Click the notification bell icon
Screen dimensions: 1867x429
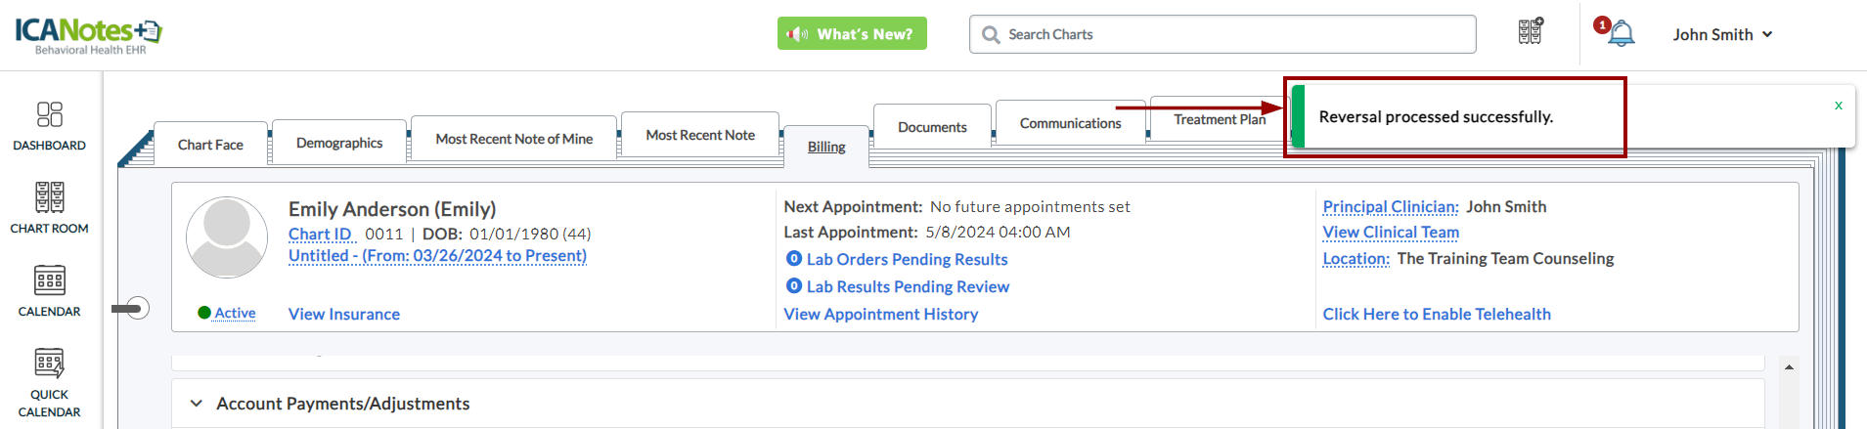click(1621, 34)
